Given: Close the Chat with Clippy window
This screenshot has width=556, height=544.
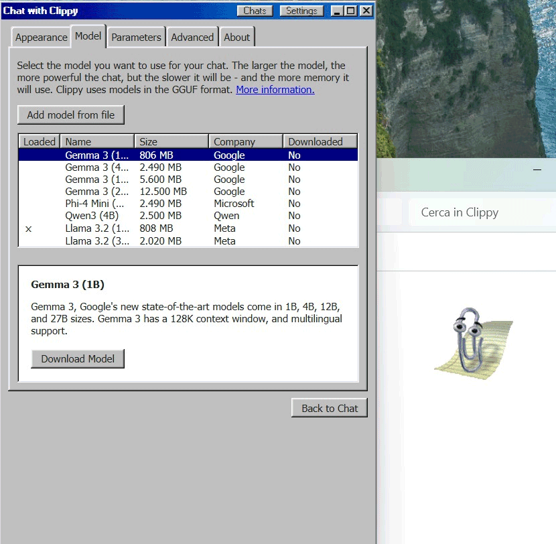Looking at the screenshot, I should coord(366,11).
